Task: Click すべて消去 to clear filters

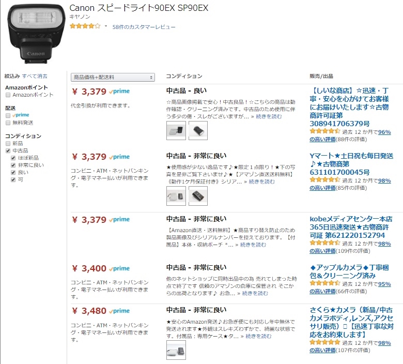Action: click(35, 76)
